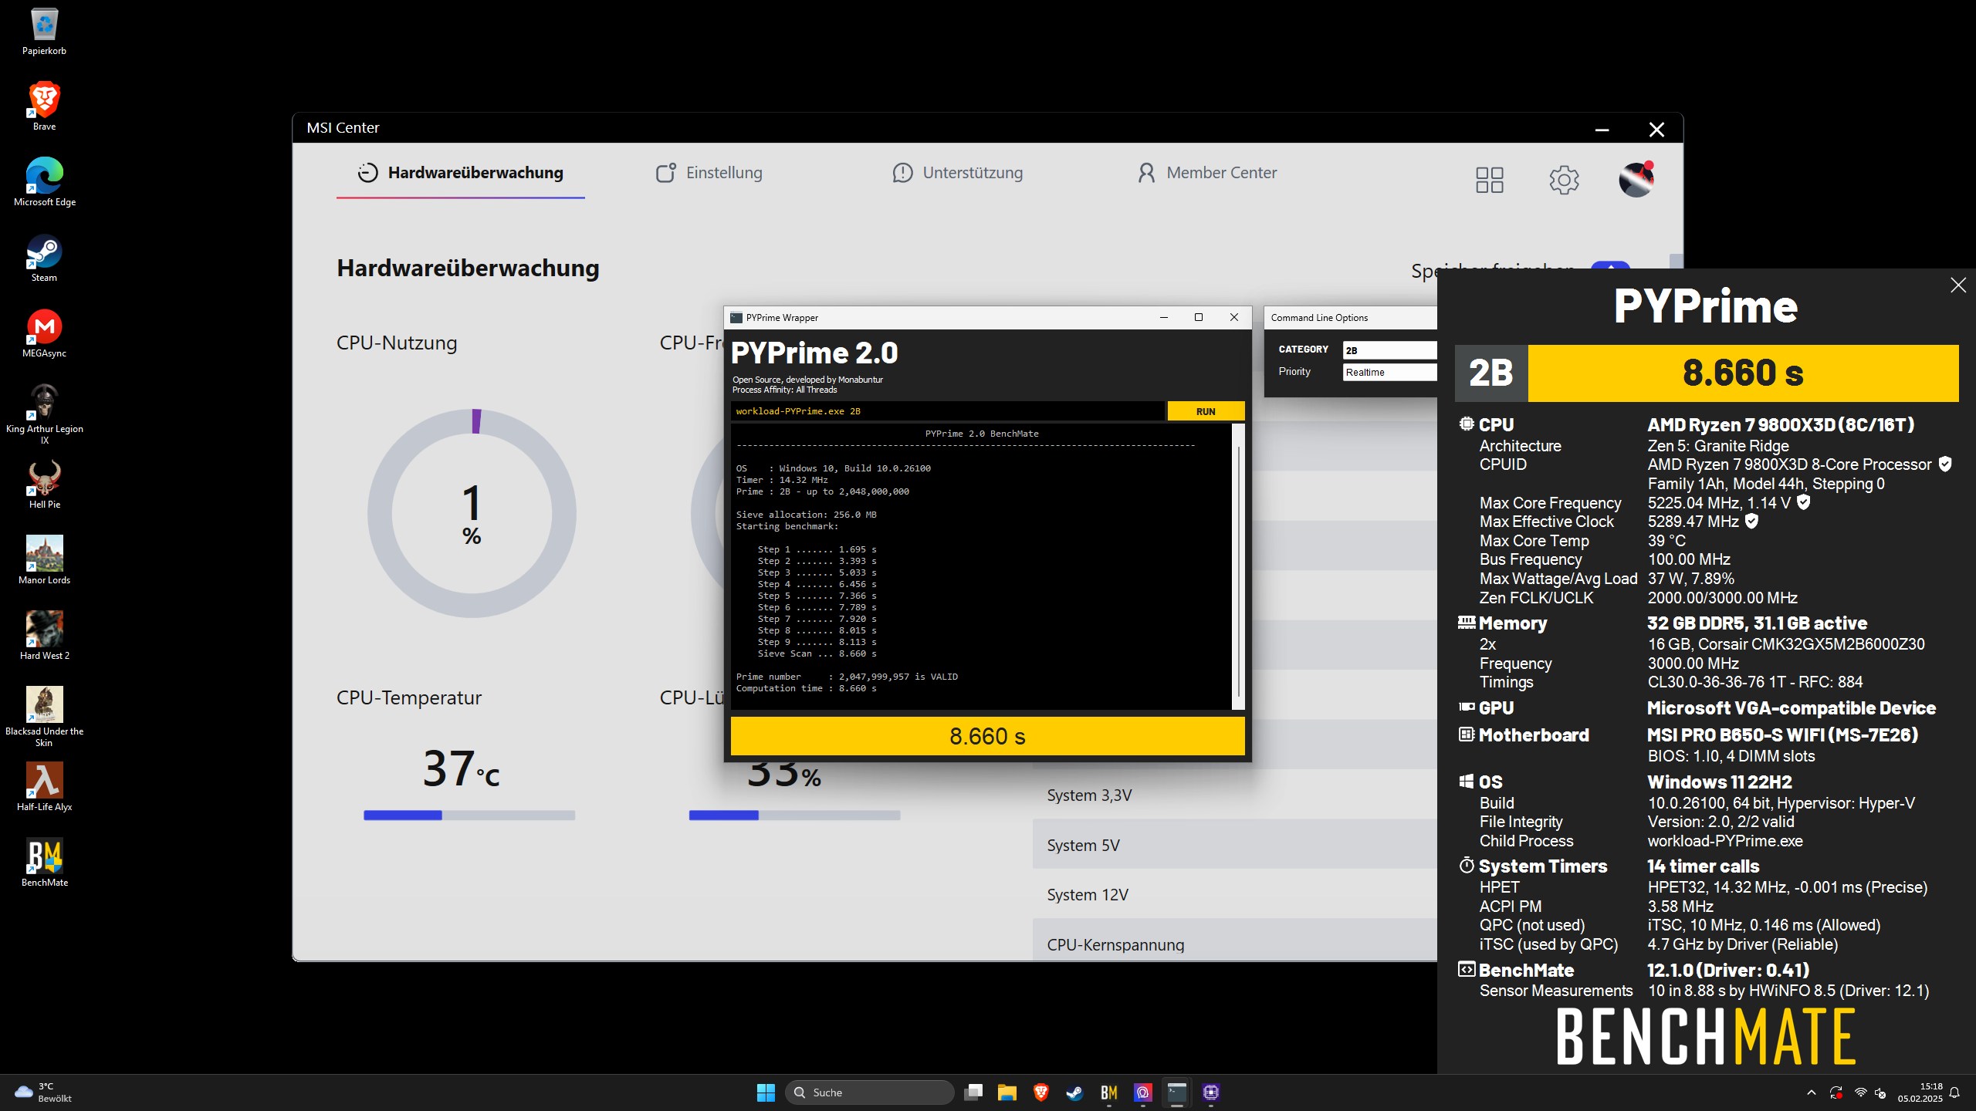Click the terminal window taskbar icon
This screenshot has height=1111, width=1976.
1177,1092
